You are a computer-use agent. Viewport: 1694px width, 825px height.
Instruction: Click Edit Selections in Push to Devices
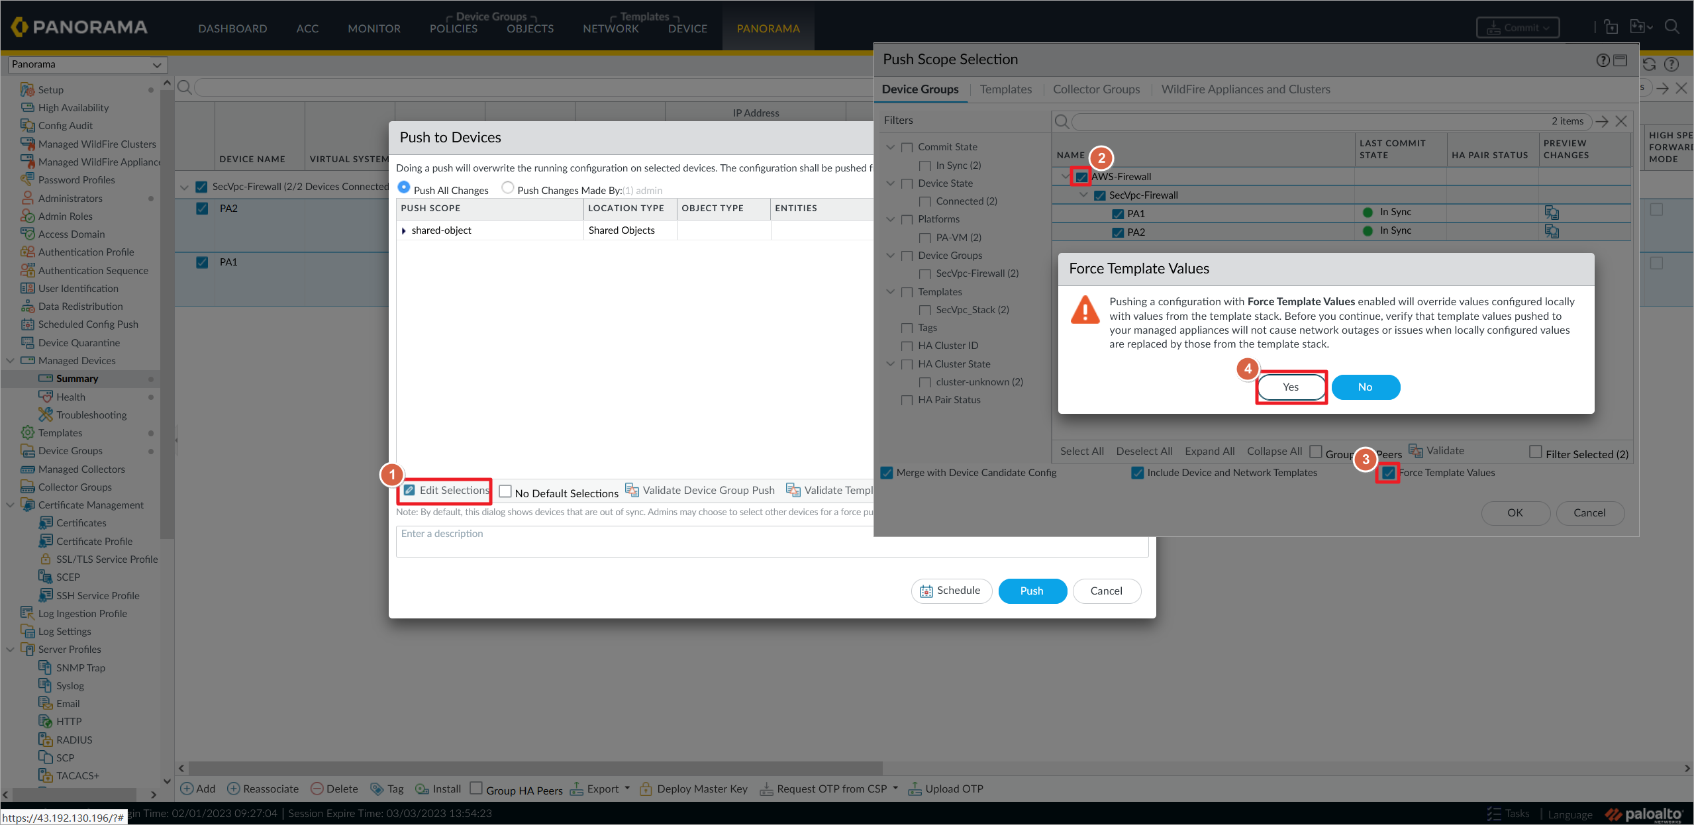446,491
